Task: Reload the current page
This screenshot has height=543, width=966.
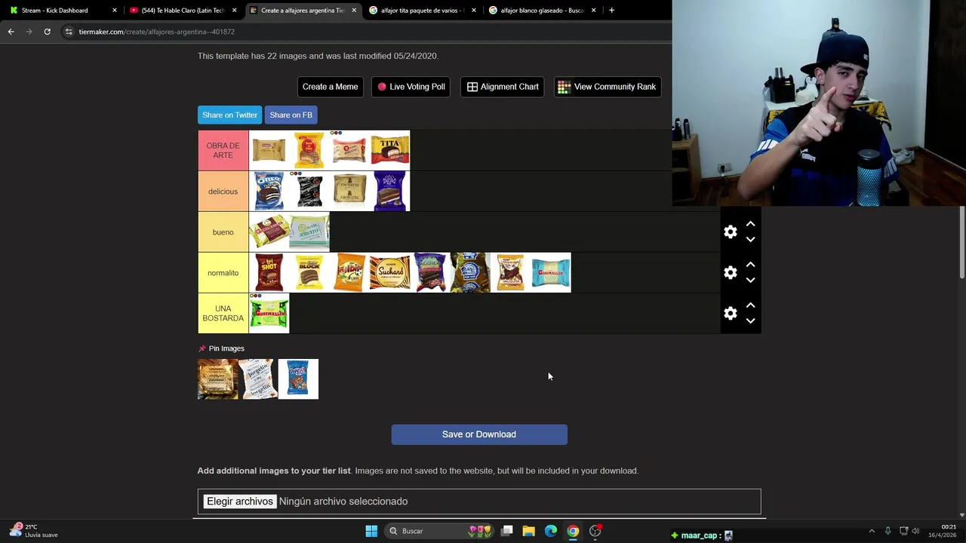Action: (47, 32)
